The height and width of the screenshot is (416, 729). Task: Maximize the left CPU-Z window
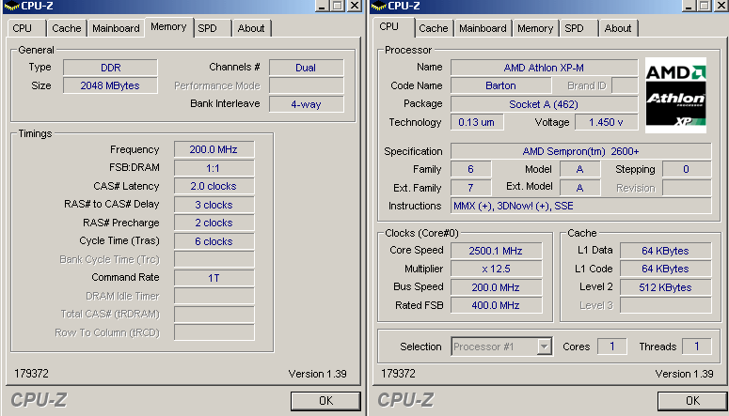(338, 5)
